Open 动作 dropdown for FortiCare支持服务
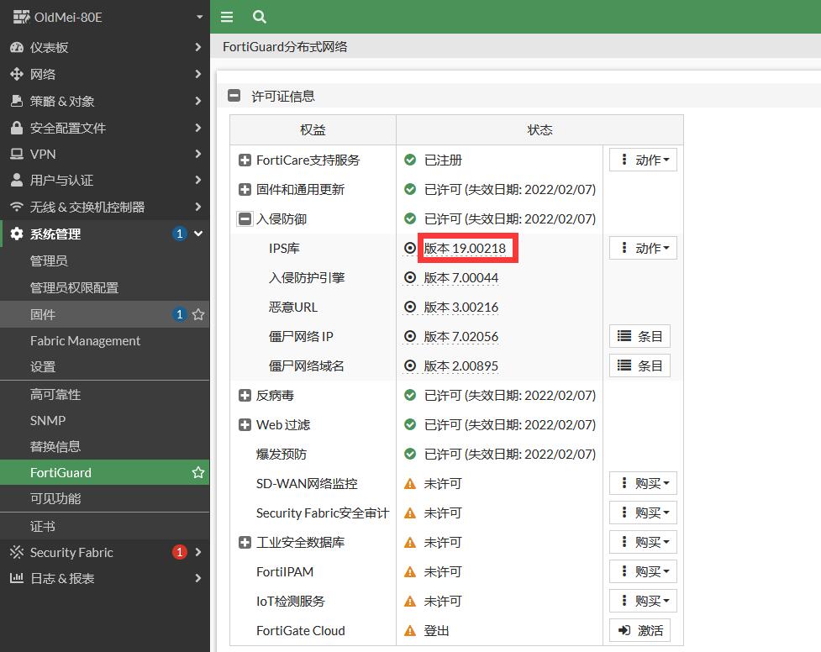 pos(643,160)
